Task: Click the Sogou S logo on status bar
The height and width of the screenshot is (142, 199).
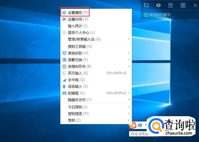Action: (132, 125)
